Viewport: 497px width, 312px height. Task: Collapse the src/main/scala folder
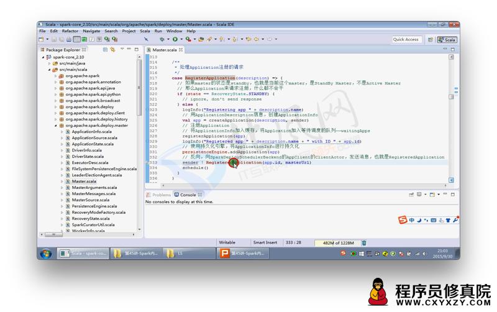pos(50,70)
